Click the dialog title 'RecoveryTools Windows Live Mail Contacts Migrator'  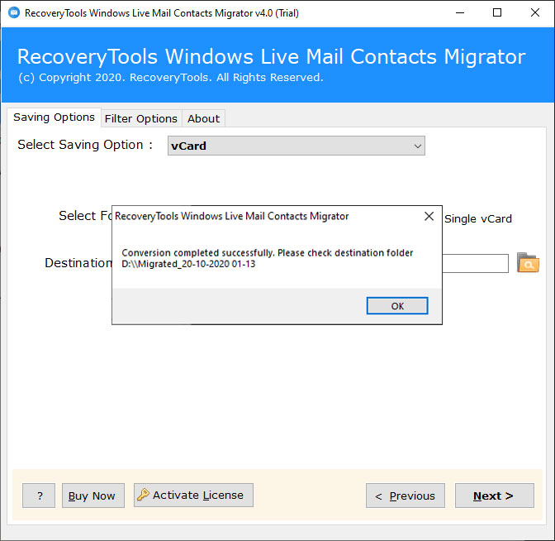[x=232, y=216]
